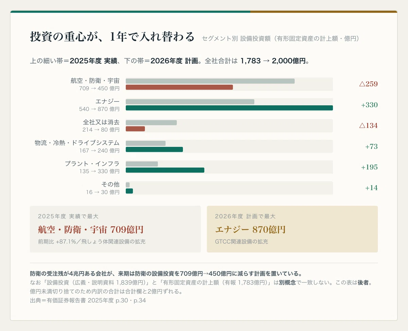Click the GTCC関連設備の拡充 note
Screen dimensions: 408x331
pos(241,242)
